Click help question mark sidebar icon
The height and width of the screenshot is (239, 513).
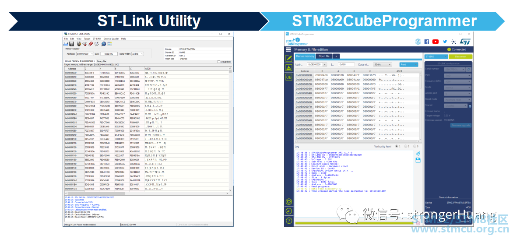(x=289, y=221)
